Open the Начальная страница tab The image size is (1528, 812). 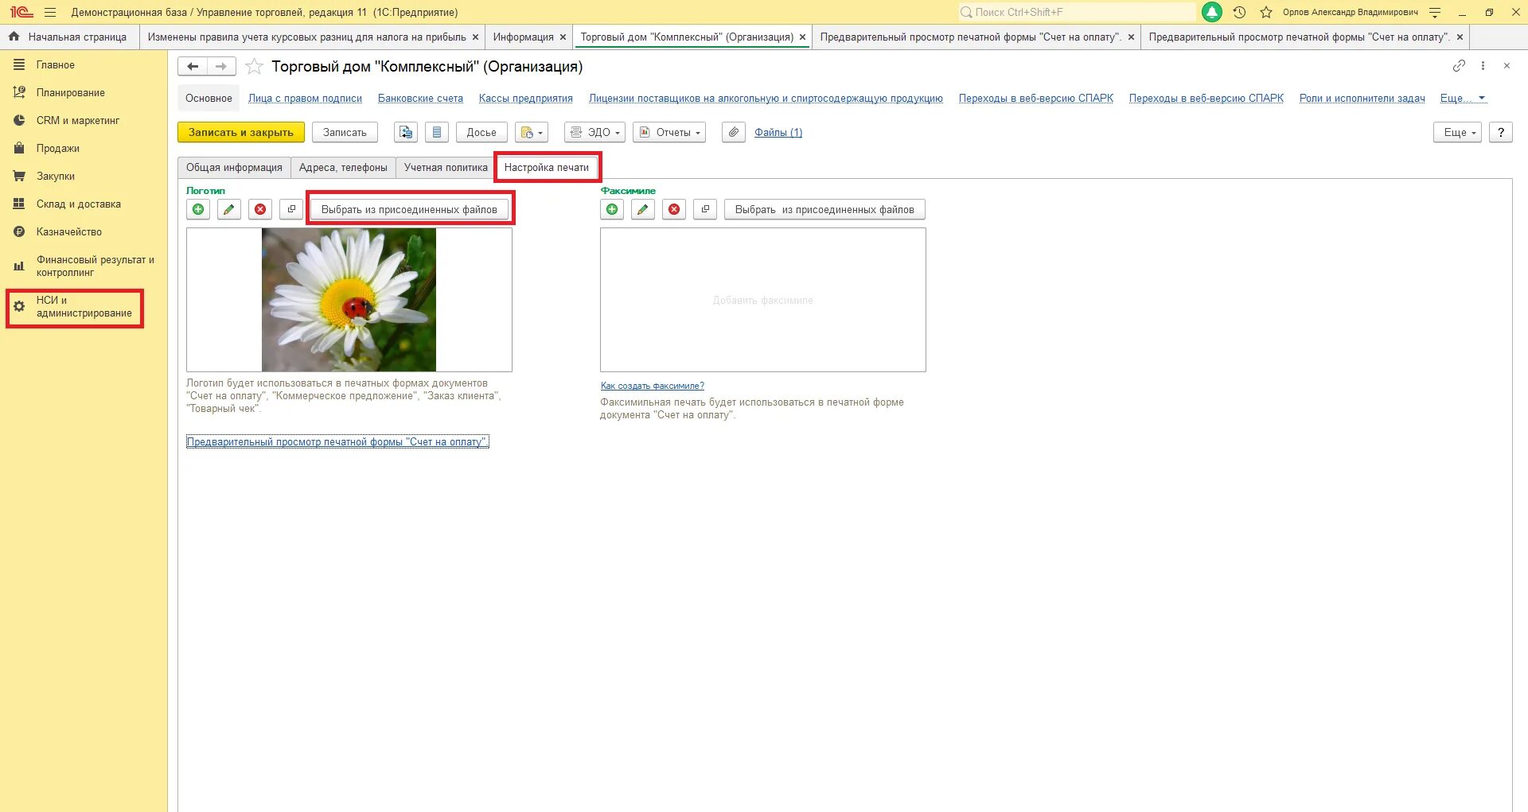69,37
